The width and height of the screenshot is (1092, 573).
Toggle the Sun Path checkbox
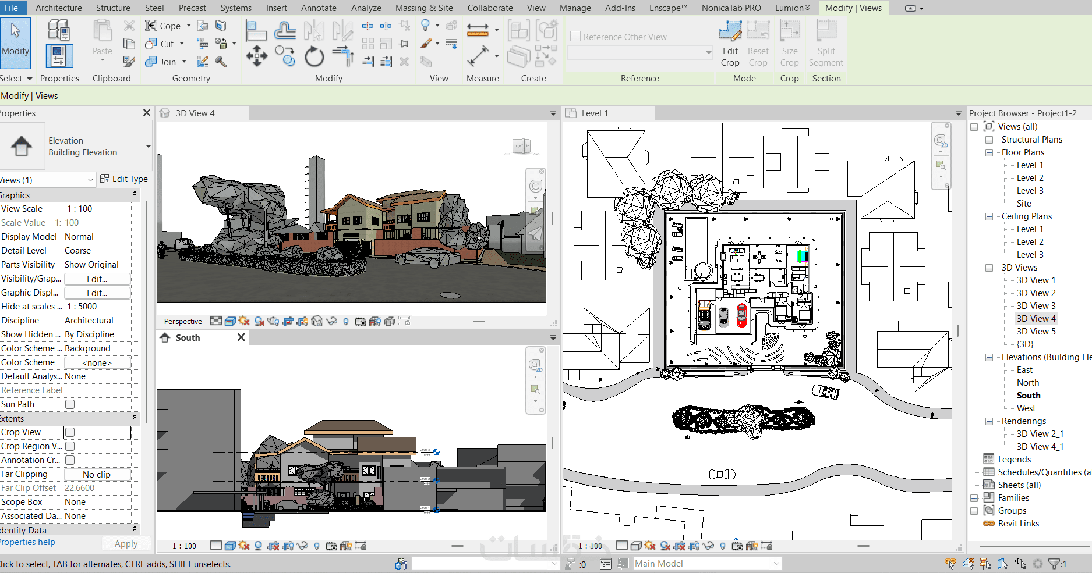(70, 404)
